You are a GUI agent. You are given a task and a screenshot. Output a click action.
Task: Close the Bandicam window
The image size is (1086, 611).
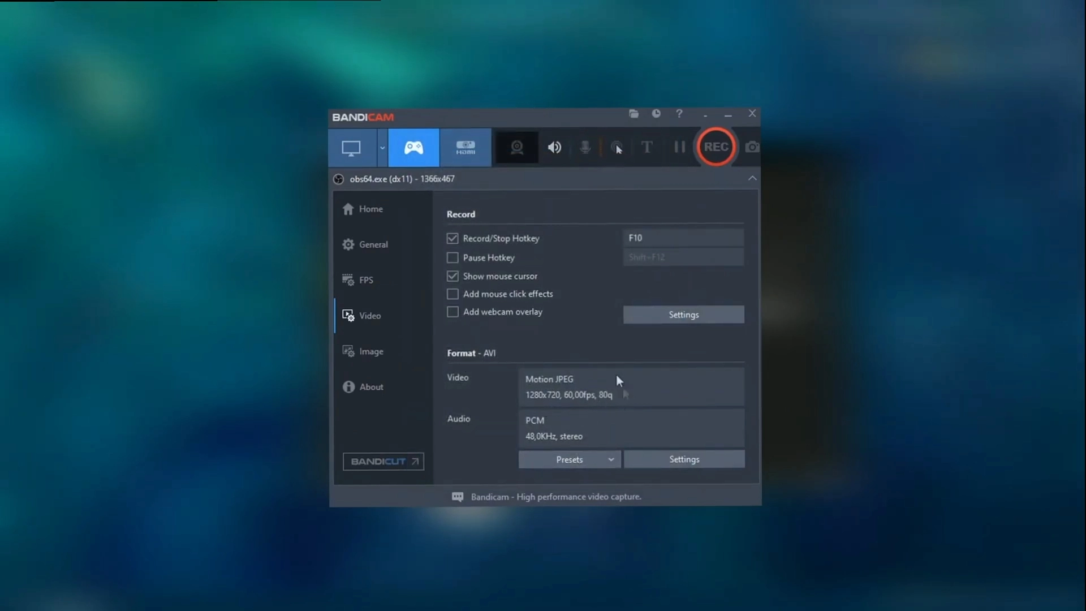click(x=752, y=114)
